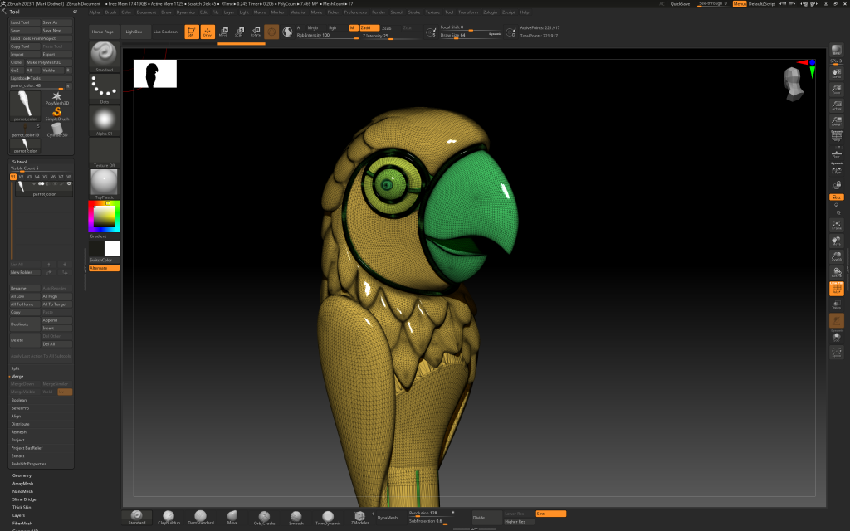
Task: Pick the TrimDynamic sculpting brush
Action: click(x=328, y=518)
